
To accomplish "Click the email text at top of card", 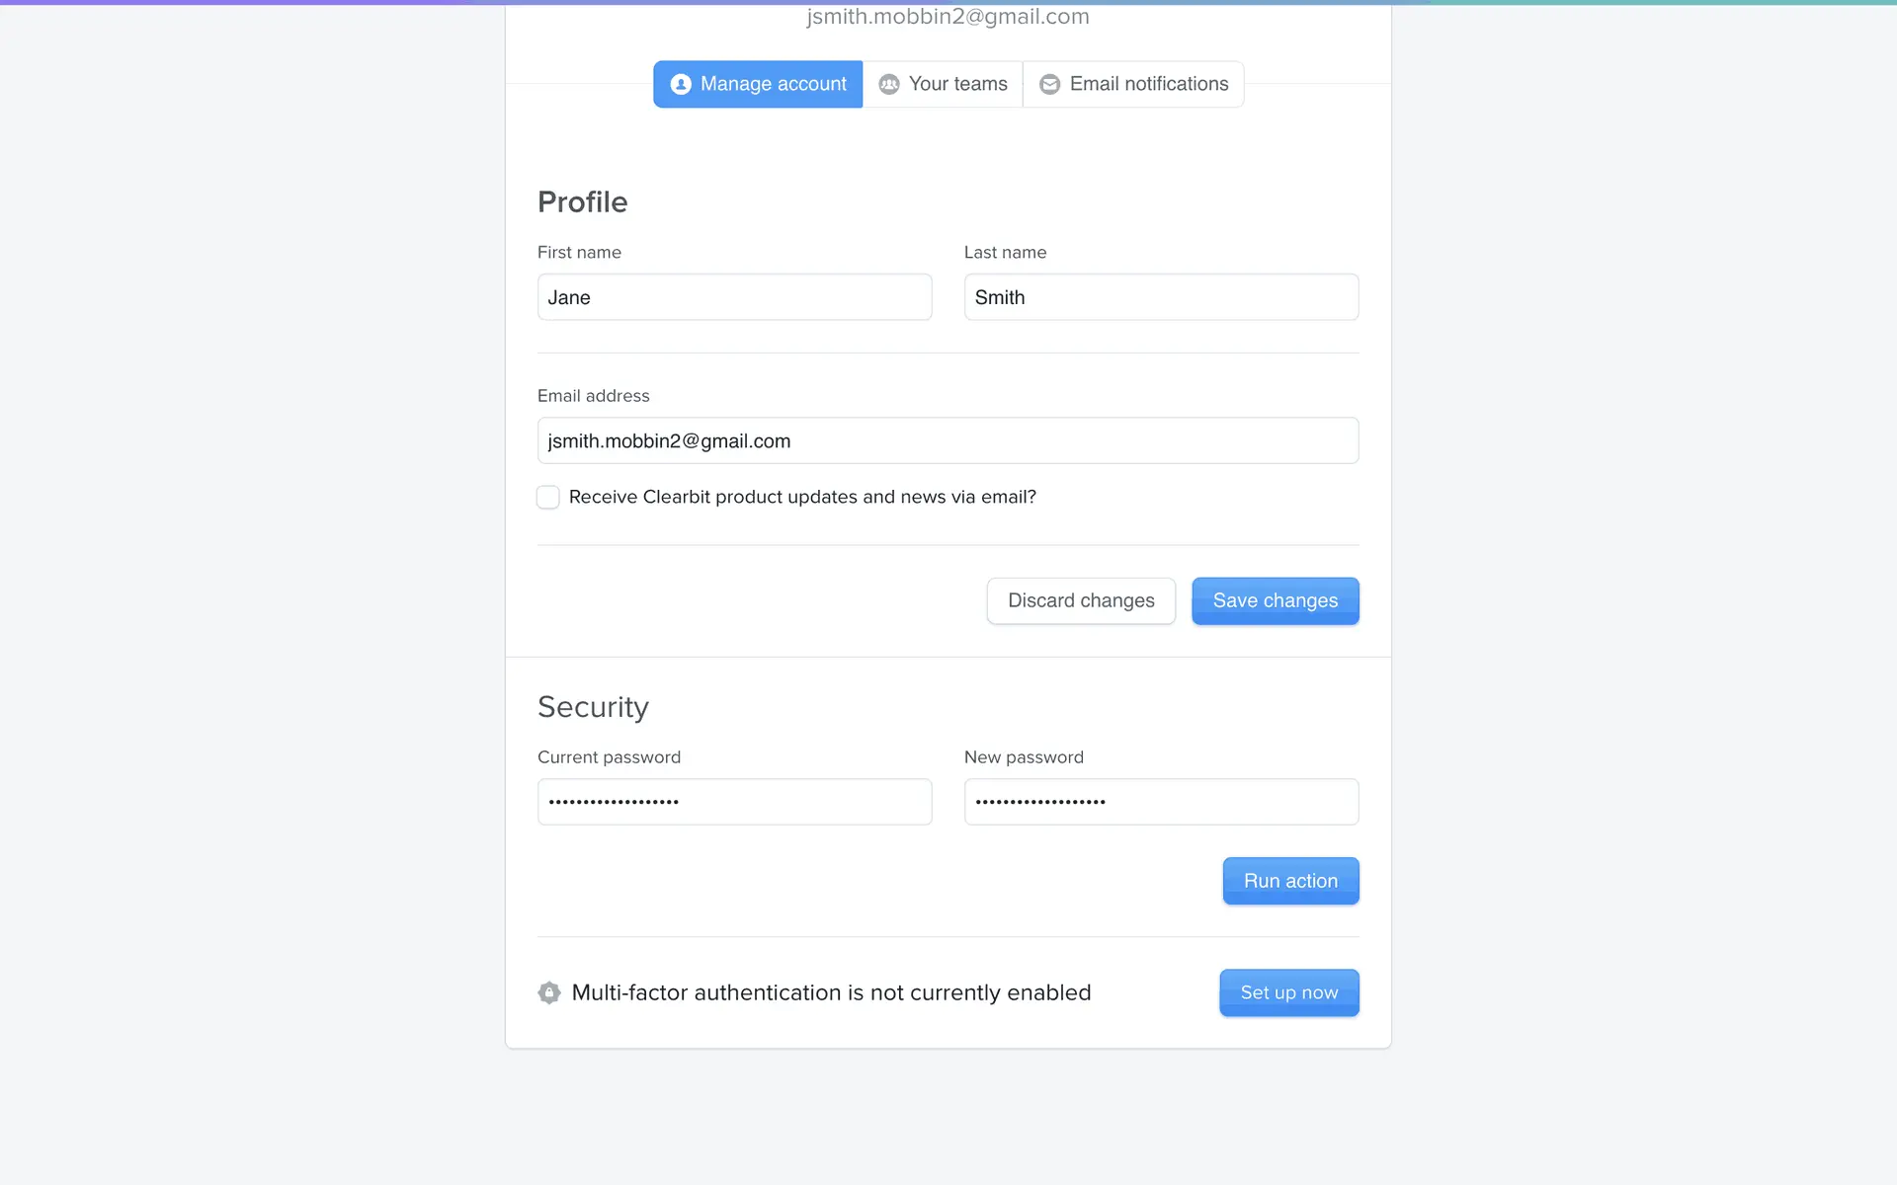I will click(x=948, y=17).
